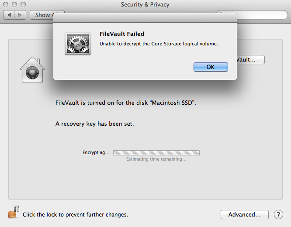Click the "FileVault Failed" heading text

(122, 34)
